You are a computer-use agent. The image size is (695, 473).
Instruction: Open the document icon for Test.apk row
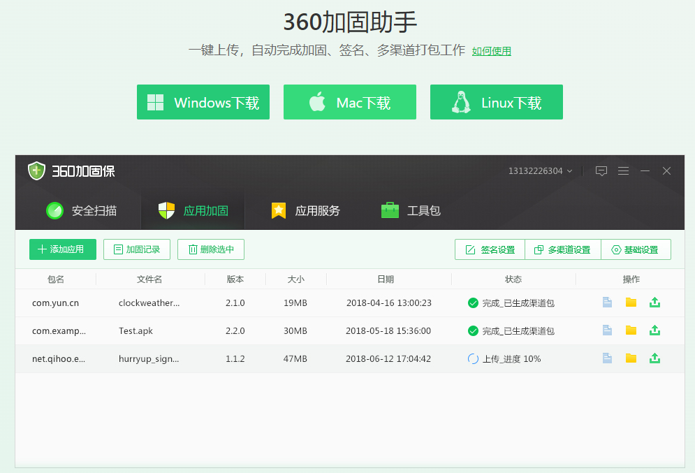pyautogui.click(x=607, y=330)
